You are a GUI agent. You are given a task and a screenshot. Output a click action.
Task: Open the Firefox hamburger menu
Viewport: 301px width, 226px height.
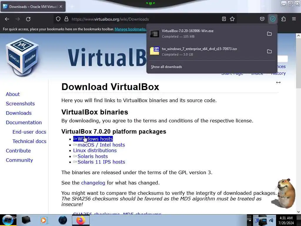tap(294, 19)
